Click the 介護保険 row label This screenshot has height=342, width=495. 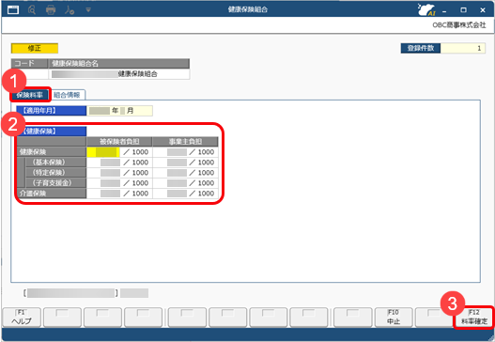[x=52, y=194]
